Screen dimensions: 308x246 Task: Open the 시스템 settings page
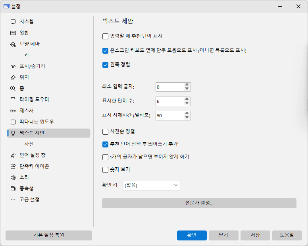coord(49,22)
